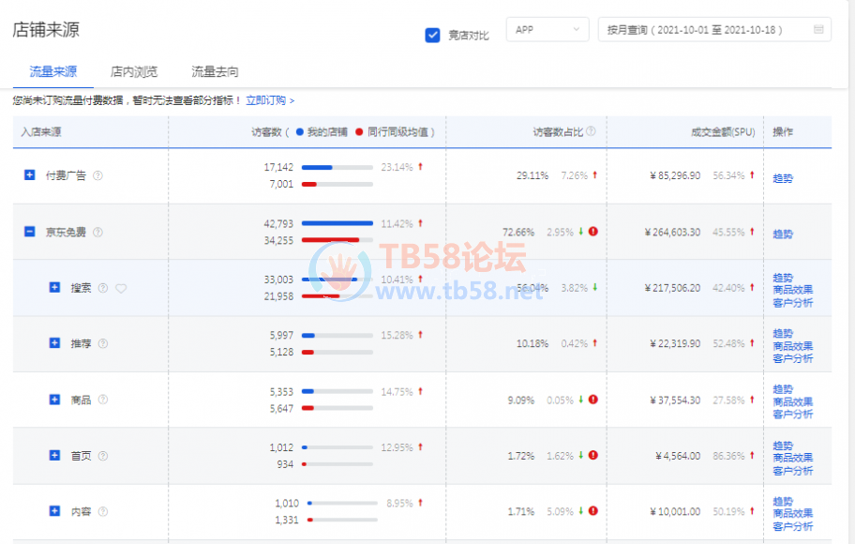Switch to the 流量去向 tab
Screen dimensions: 855x544
point(215,71)
